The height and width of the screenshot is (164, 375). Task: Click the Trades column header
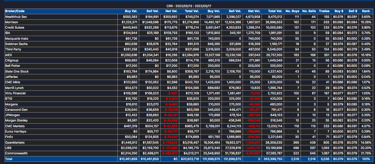tap(325, 11)
